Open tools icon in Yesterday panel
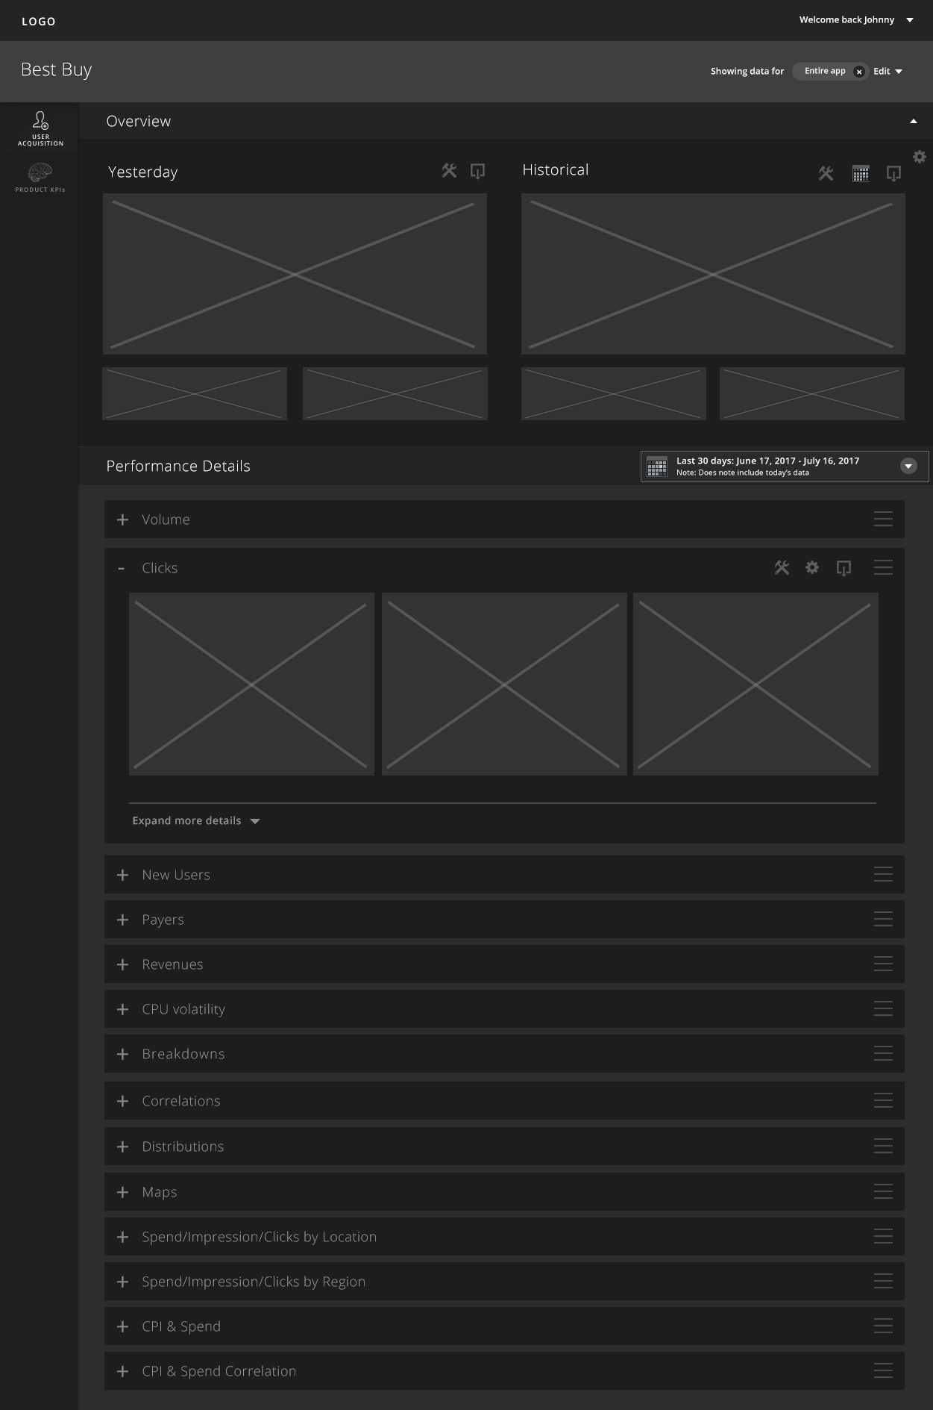The width and height of the screenshot is (933, 1410). [449, 171]
